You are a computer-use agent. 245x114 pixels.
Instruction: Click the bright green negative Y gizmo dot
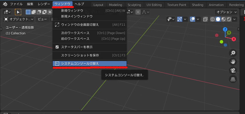pos(221,42)
